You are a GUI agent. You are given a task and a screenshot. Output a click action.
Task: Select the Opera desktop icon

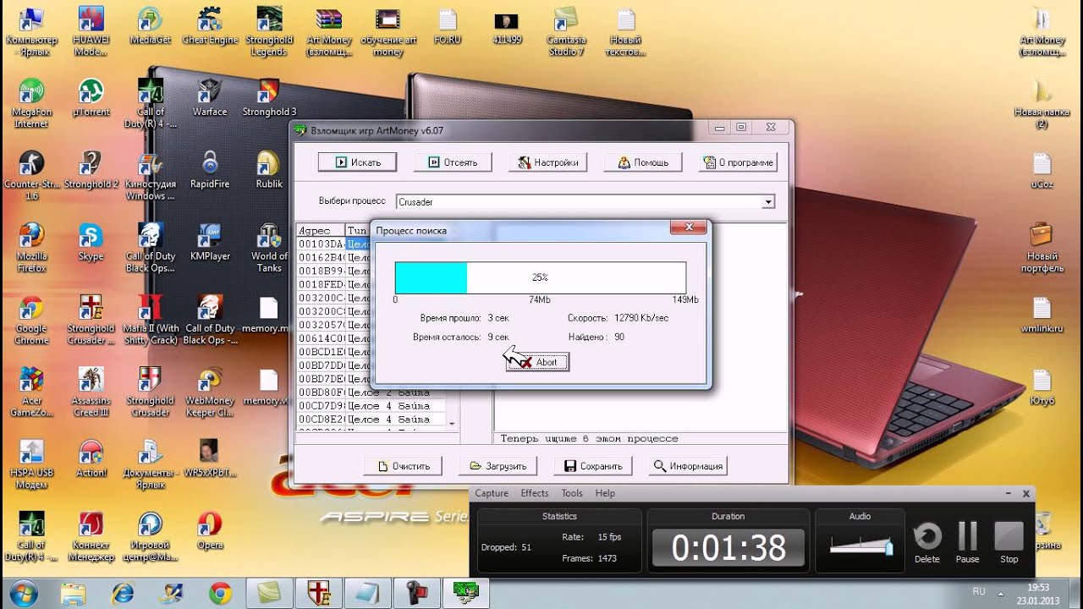[210, 531]
